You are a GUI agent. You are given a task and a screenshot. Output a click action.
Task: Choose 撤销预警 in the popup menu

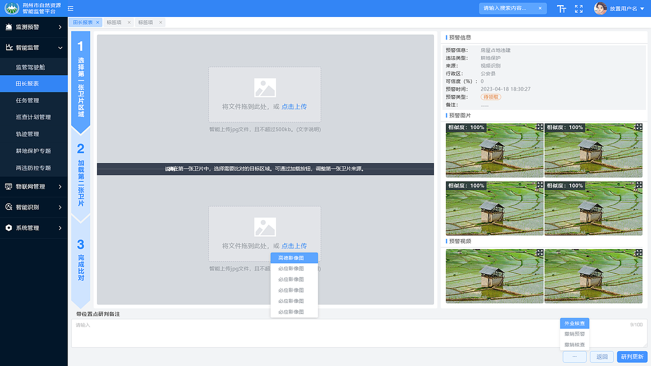pyautogui.click(x=575, y=334)
